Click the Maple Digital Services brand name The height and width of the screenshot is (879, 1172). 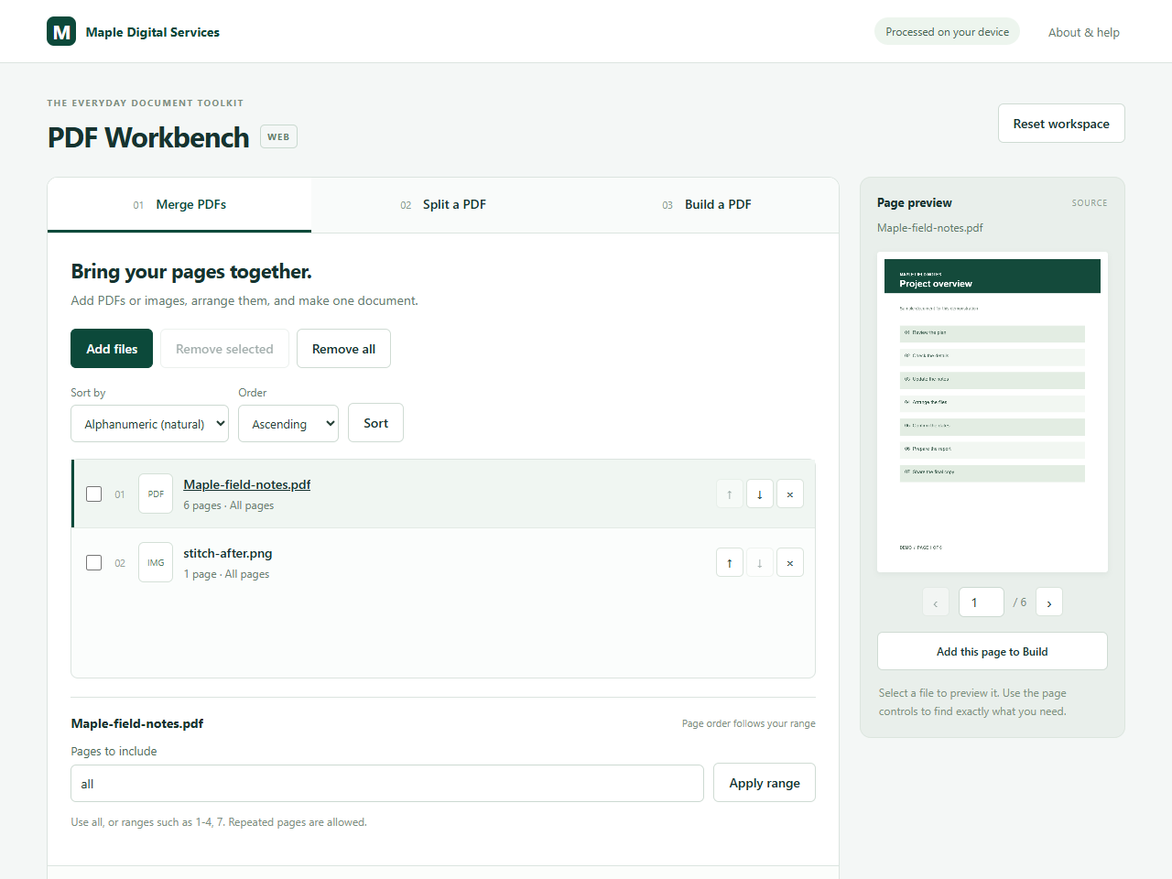click(153, 32)
